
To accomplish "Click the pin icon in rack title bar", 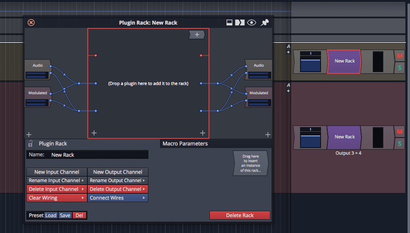I will coord(265,23).
